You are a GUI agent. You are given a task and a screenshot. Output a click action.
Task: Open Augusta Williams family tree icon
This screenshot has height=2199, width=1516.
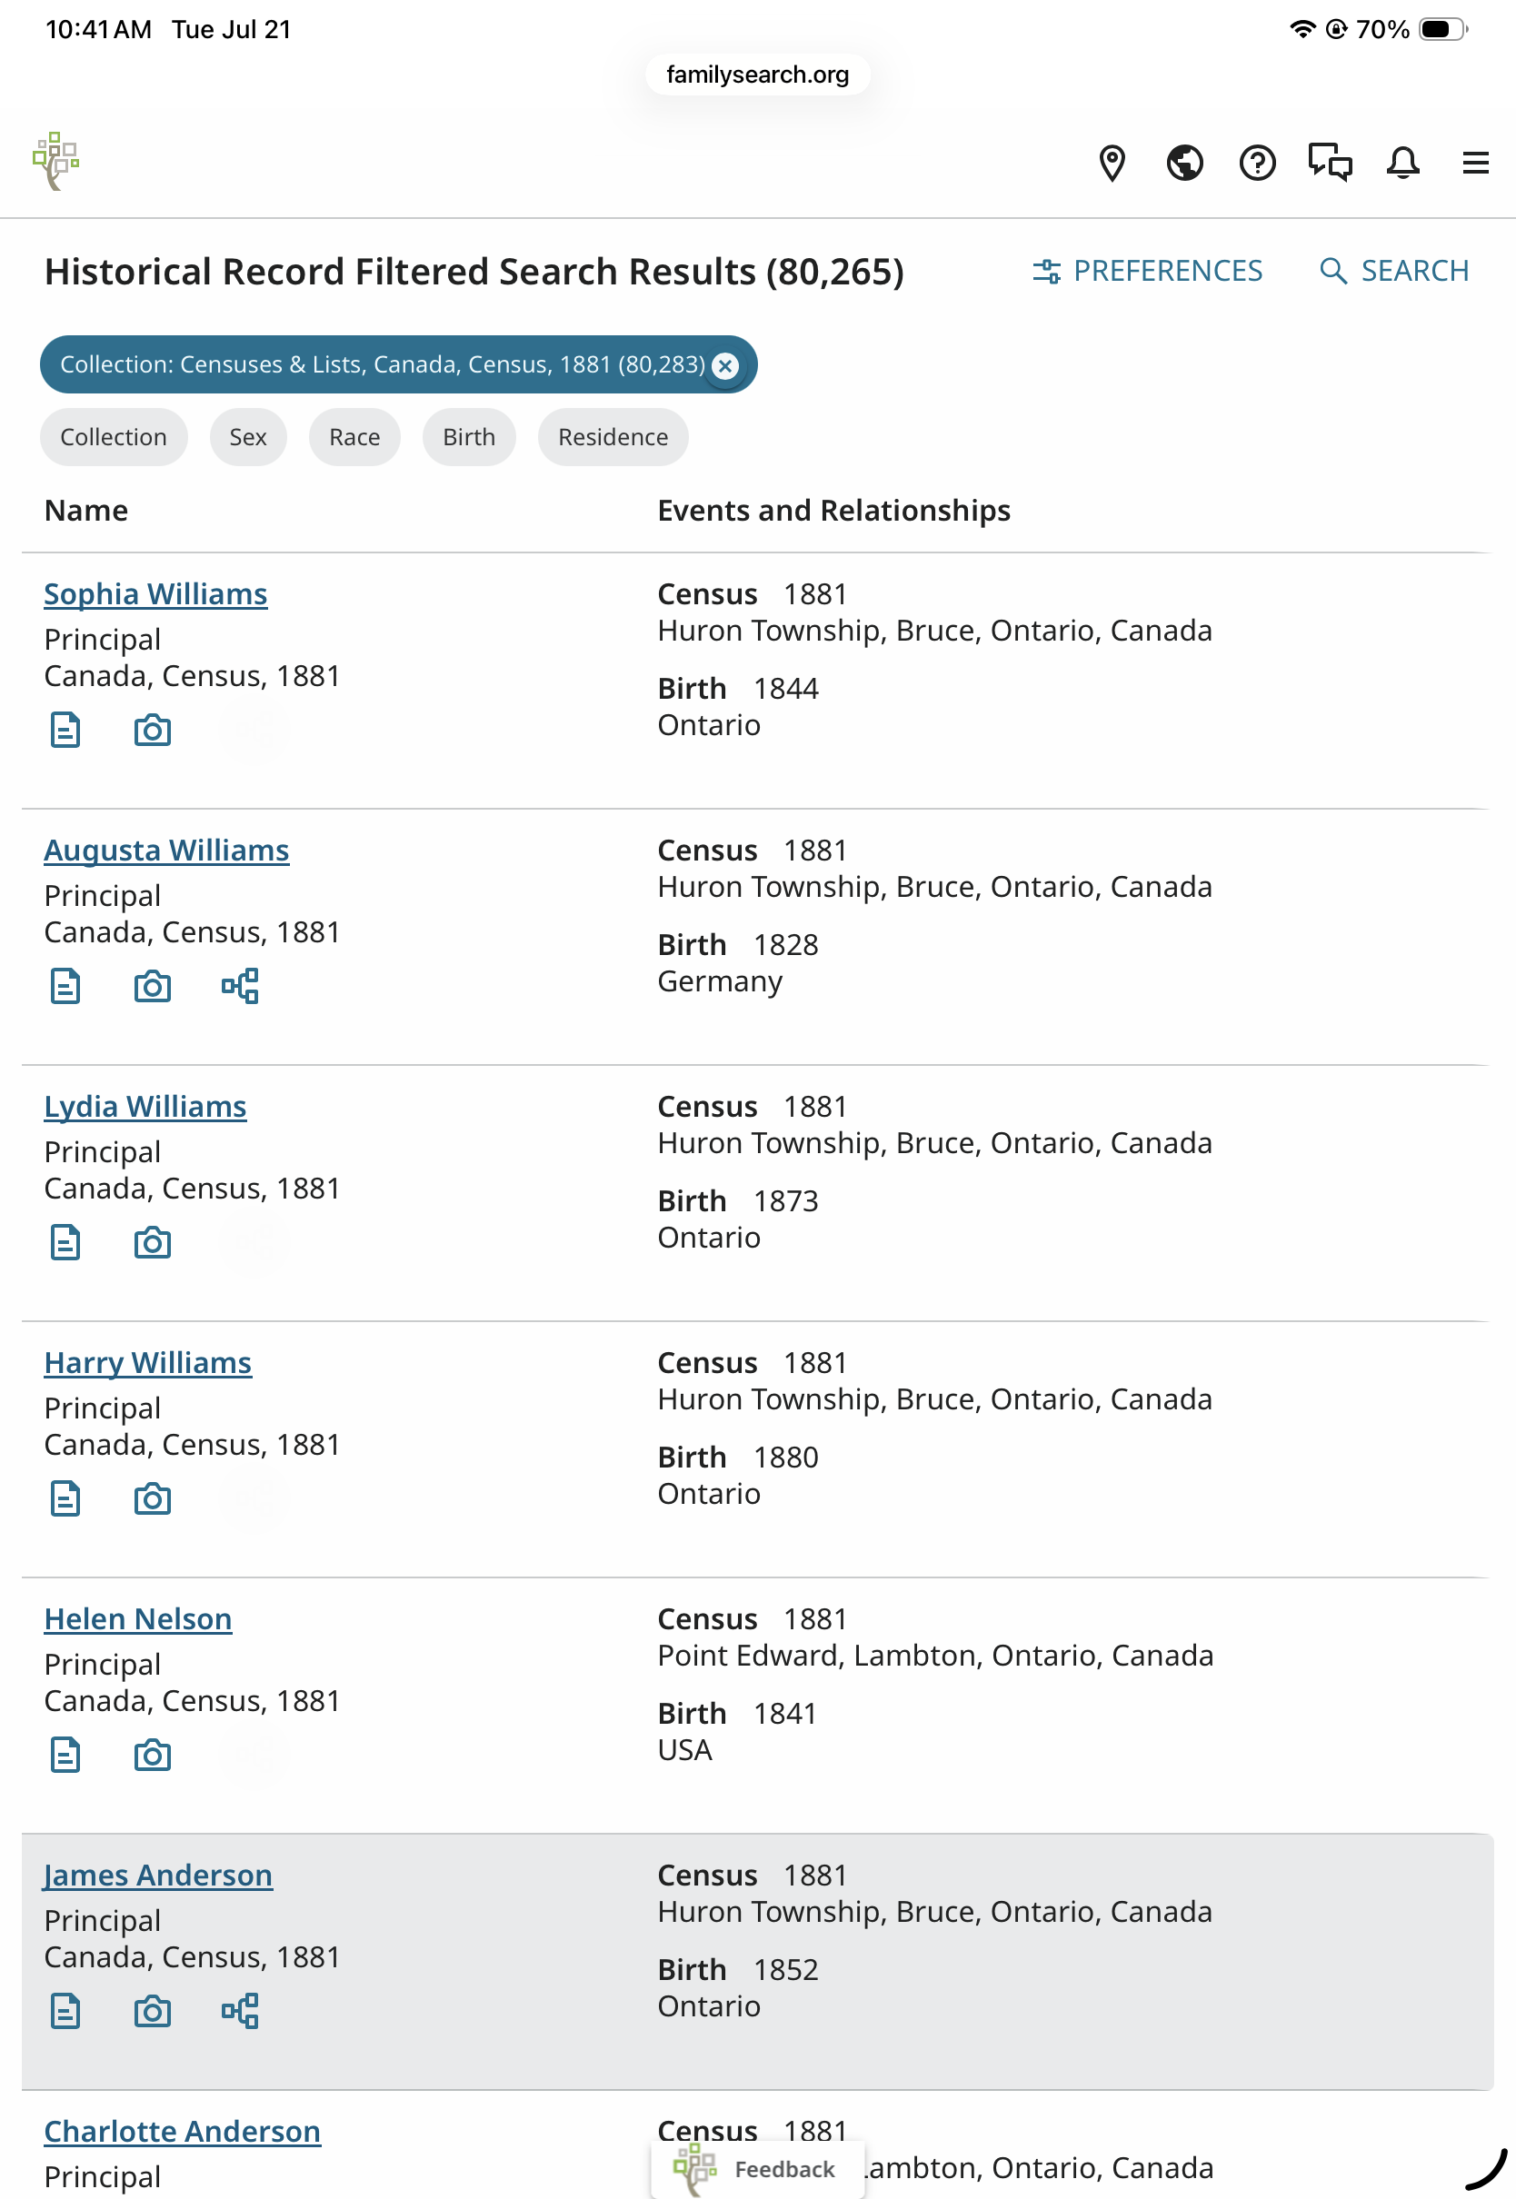tap(240, 987)
